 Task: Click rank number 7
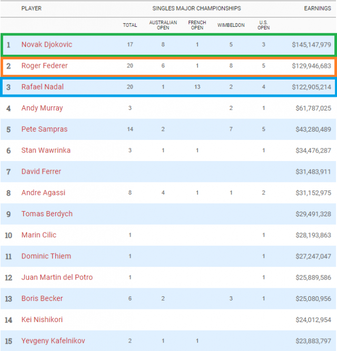tap(8, 172)
